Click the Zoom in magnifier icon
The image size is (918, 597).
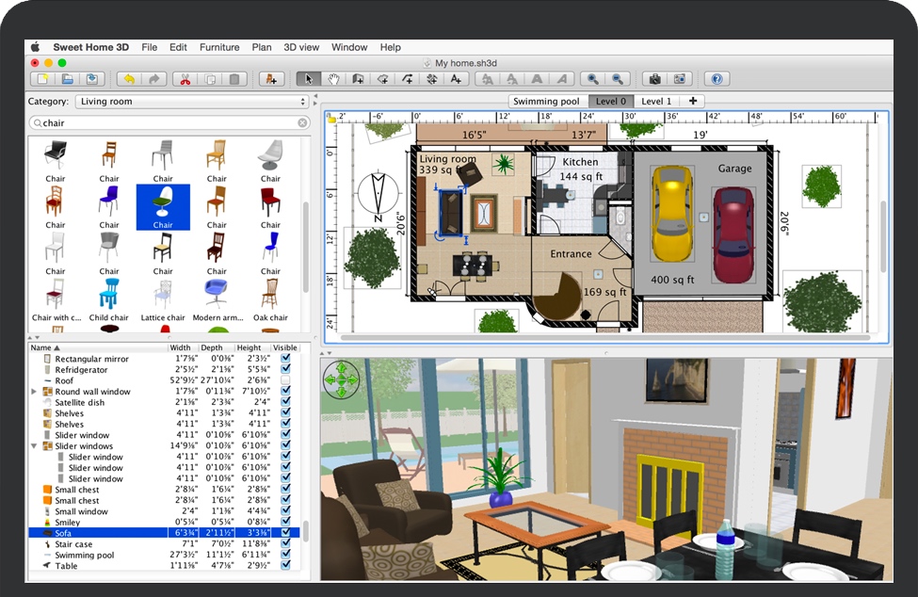click(593, 79)
